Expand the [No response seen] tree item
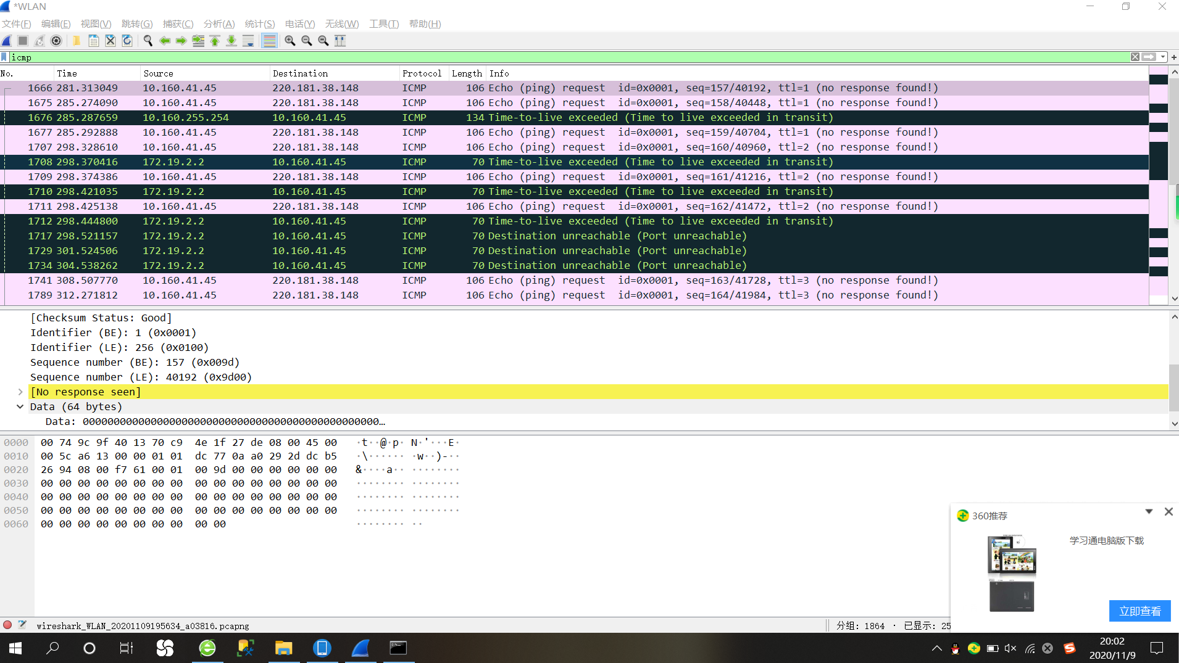 (x=20, y=392)
